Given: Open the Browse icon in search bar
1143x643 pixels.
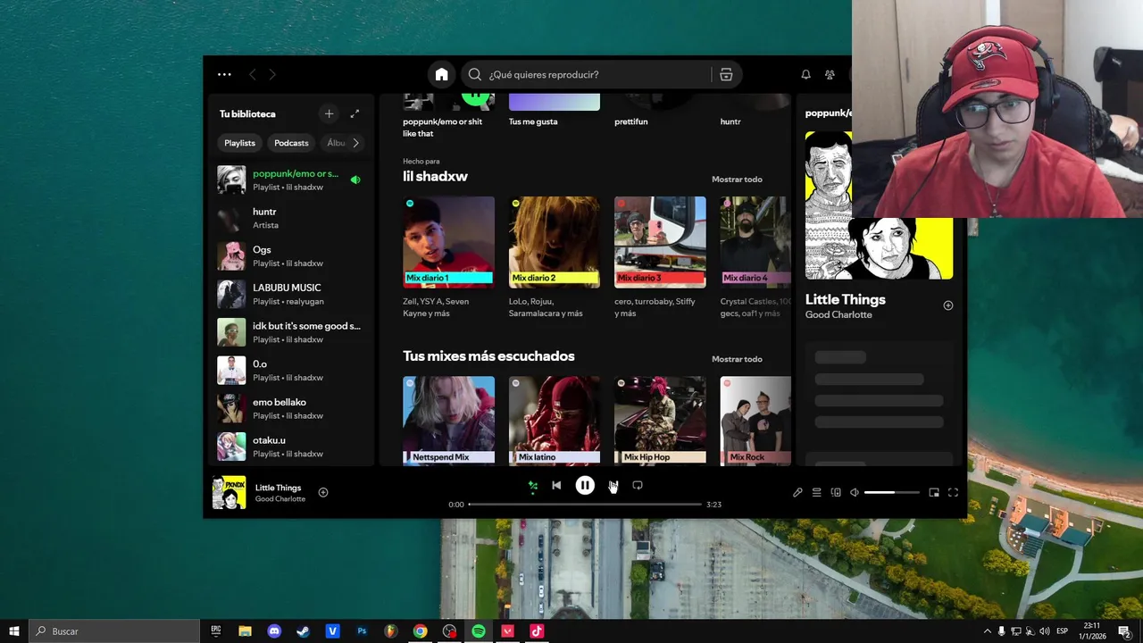Looking at the screenshot, I should [x=726, y=74].
